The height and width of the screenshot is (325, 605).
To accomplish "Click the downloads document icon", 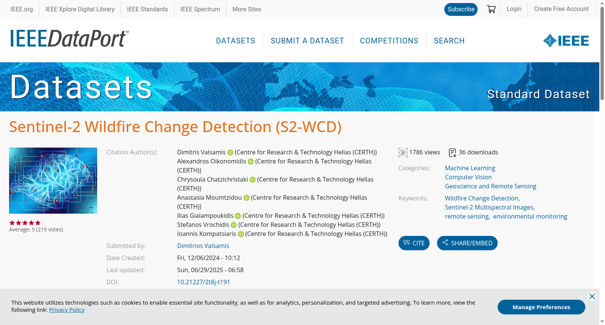I will click(453, 152).
